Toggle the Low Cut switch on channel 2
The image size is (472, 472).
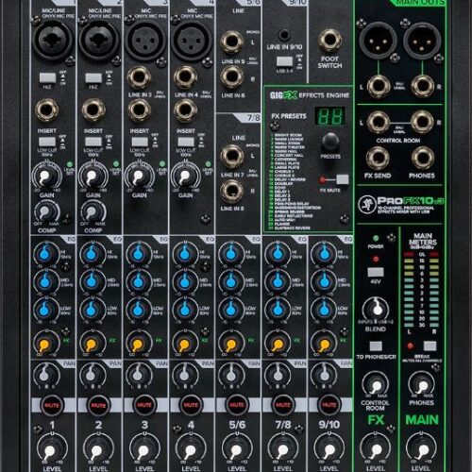[x=93, y=142]
